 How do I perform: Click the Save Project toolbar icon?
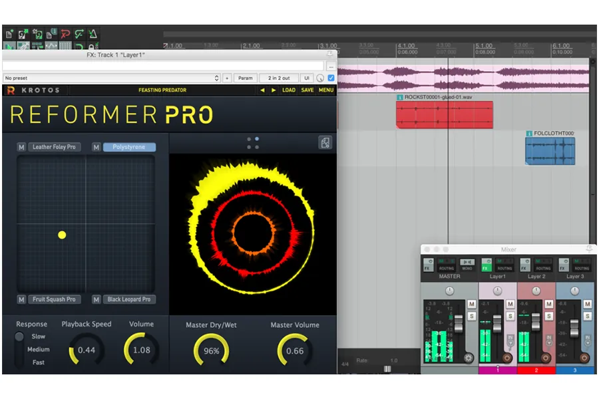click(x=37, y=35)
